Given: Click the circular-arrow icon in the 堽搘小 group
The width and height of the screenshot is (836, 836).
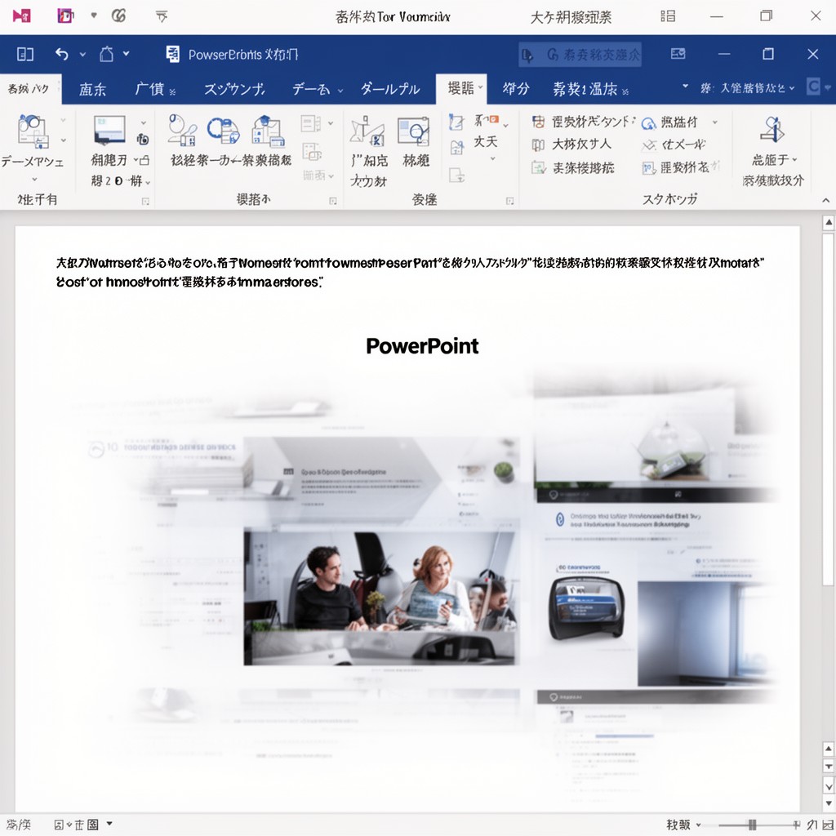Looking at the screenshot, I should [x=223, y=131].
